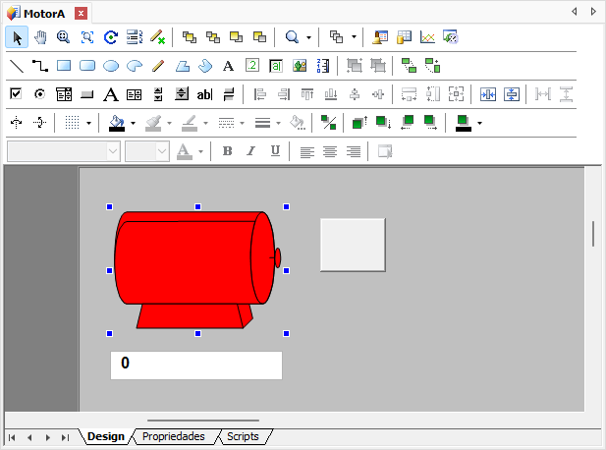Click the gray button on the canvas
This screenshot has width=606, height=450.
pyautogui.click(x=353, y=245)
